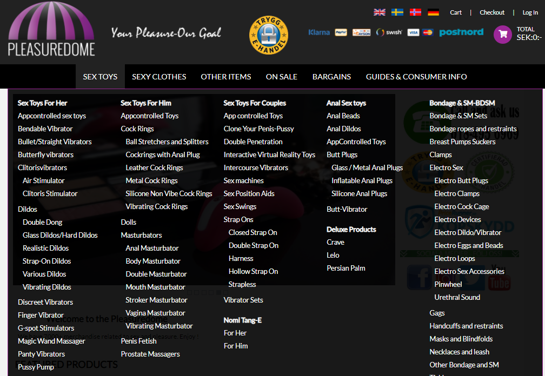Open Dolls category
The width and height of the screenshot is (545, 376).
point(128,222)
